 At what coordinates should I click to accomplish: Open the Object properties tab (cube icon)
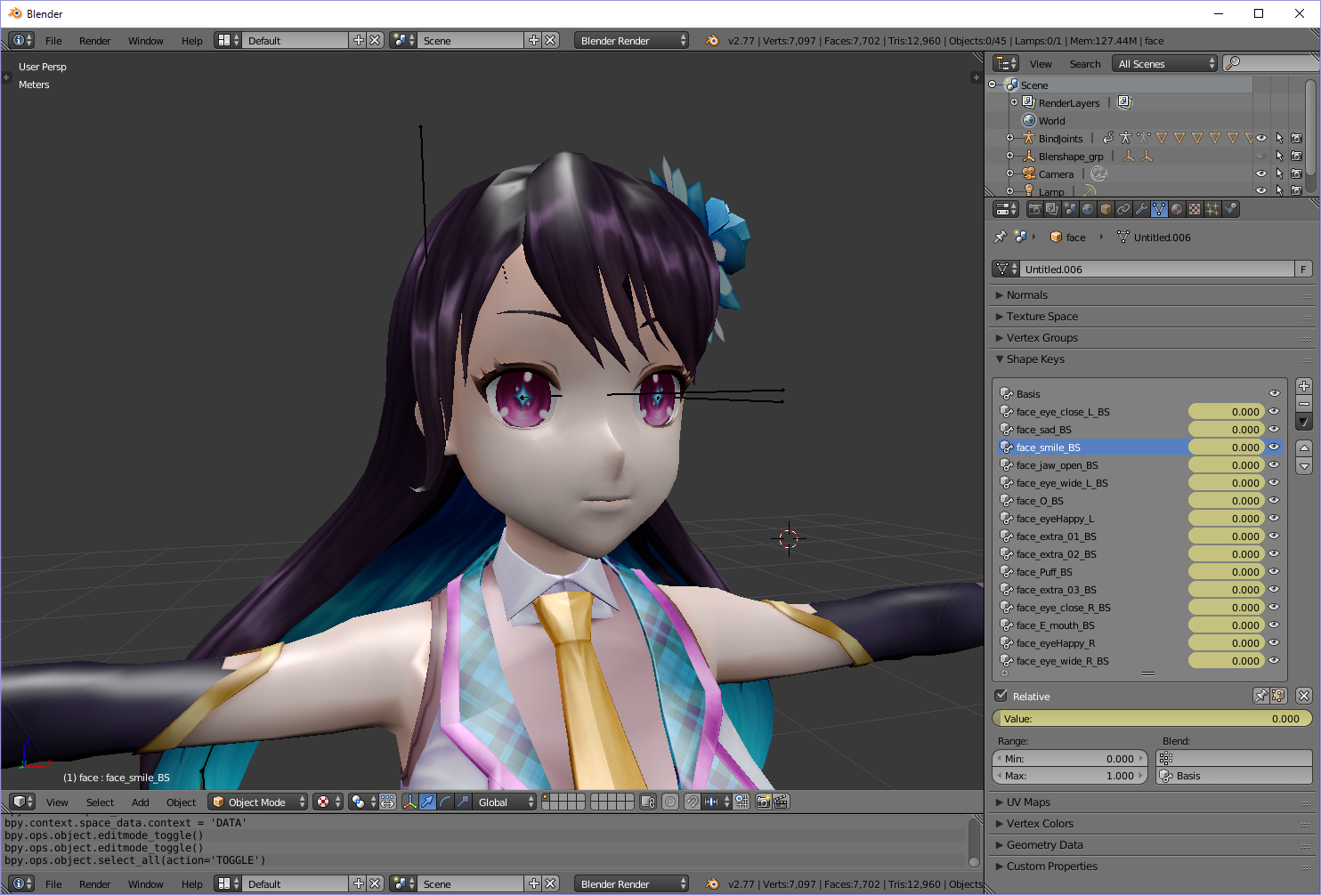tap(1106, 209)
